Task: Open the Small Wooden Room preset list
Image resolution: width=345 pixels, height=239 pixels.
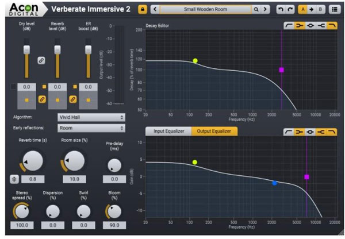Action: [x=205, y=9]
